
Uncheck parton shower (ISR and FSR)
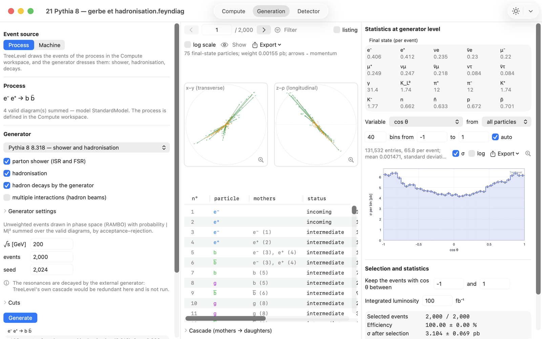(7, 161)
